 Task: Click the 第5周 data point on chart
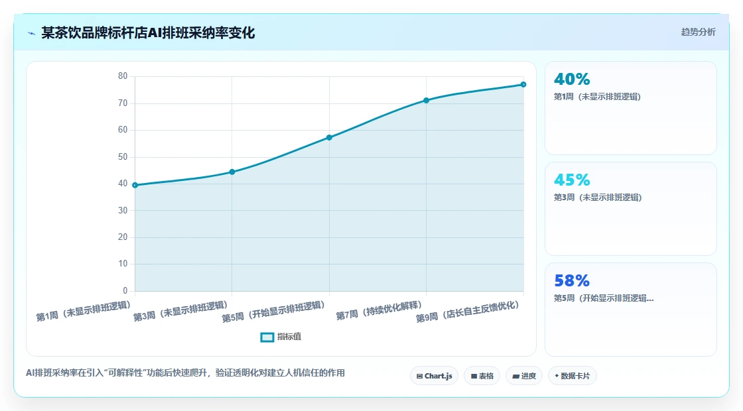[329, 137]
